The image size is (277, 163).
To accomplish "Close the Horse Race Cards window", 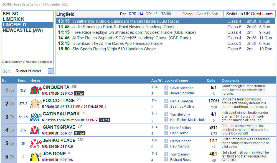I will tap(273, 4).
